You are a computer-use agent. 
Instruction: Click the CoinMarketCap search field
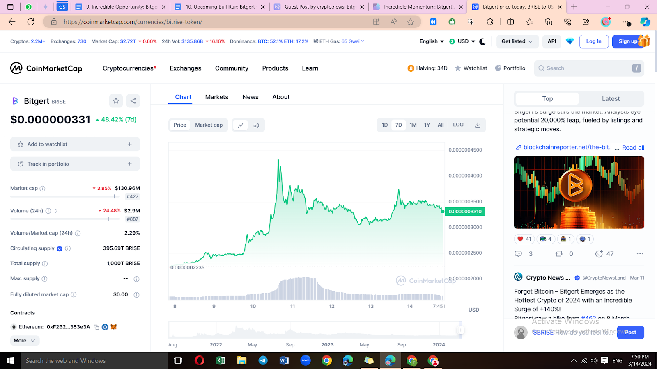[589, 68]
